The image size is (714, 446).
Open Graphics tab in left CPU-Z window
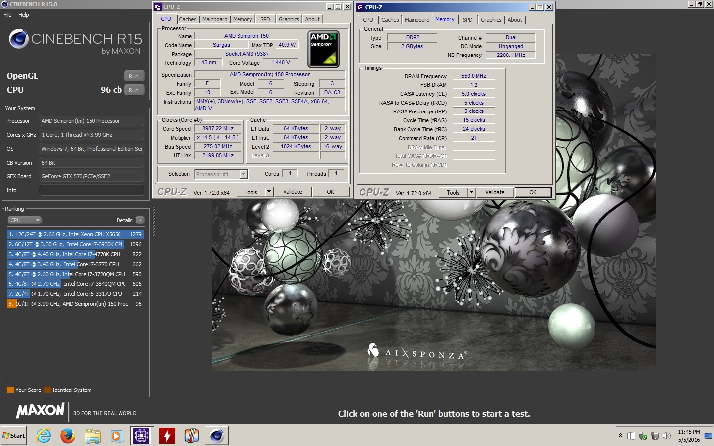(x=289, y=19)
